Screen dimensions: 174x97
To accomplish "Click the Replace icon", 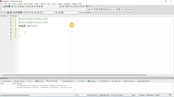I will [29, 6].
